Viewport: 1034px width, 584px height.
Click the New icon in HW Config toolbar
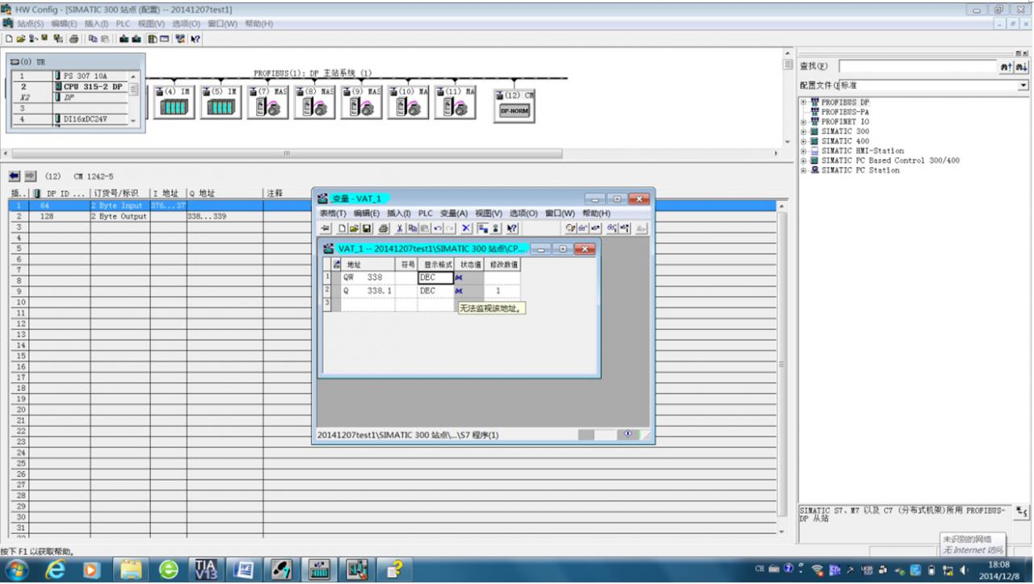pyautogui.click(x=9, y=38)
